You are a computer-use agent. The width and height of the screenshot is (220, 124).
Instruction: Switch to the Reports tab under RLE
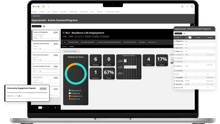(72, 46)
